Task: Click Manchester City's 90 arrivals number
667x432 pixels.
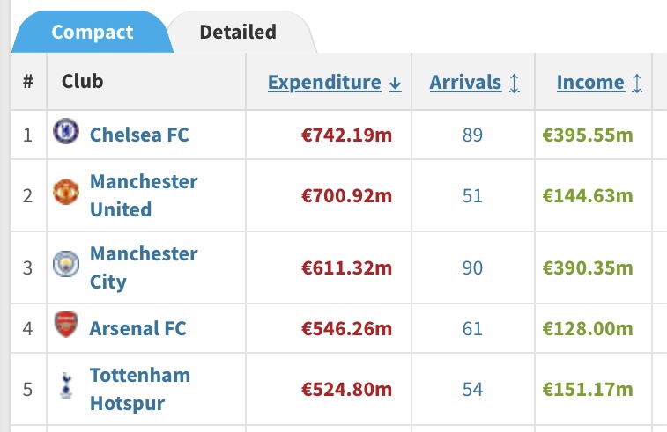Action: click(472, 267)
